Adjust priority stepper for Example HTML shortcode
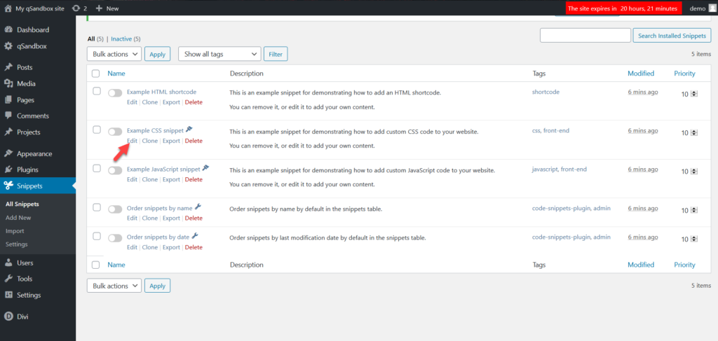Screen dimensions: 718x341 [x=694, y=94]
